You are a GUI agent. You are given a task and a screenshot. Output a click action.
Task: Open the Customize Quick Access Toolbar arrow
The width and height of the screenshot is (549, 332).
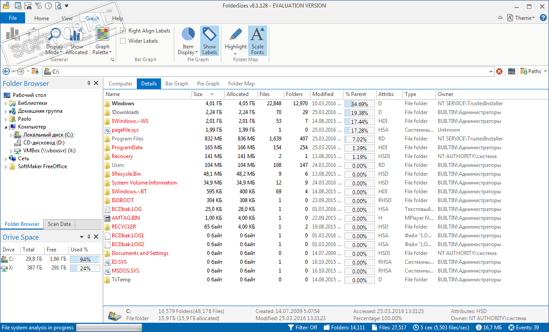click(x=66, y=6)
